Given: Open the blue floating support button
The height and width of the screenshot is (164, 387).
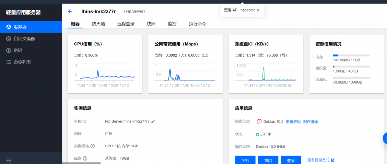Looking at the screenshot, I should point(385,138).
